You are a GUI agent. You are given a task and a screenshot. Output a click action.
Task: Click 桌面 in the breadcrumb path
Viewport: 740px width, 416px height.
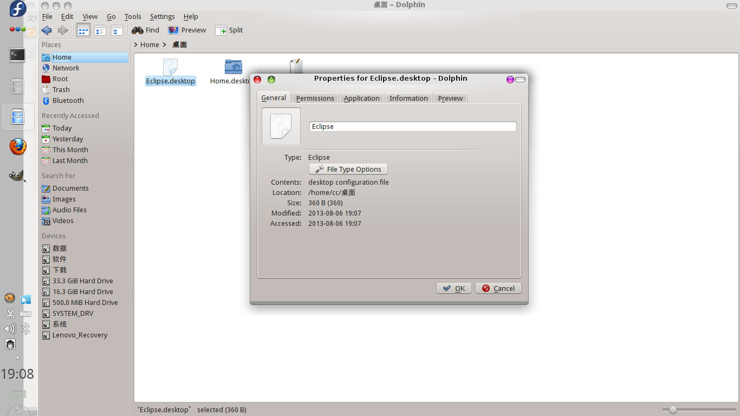coord(179,45)
